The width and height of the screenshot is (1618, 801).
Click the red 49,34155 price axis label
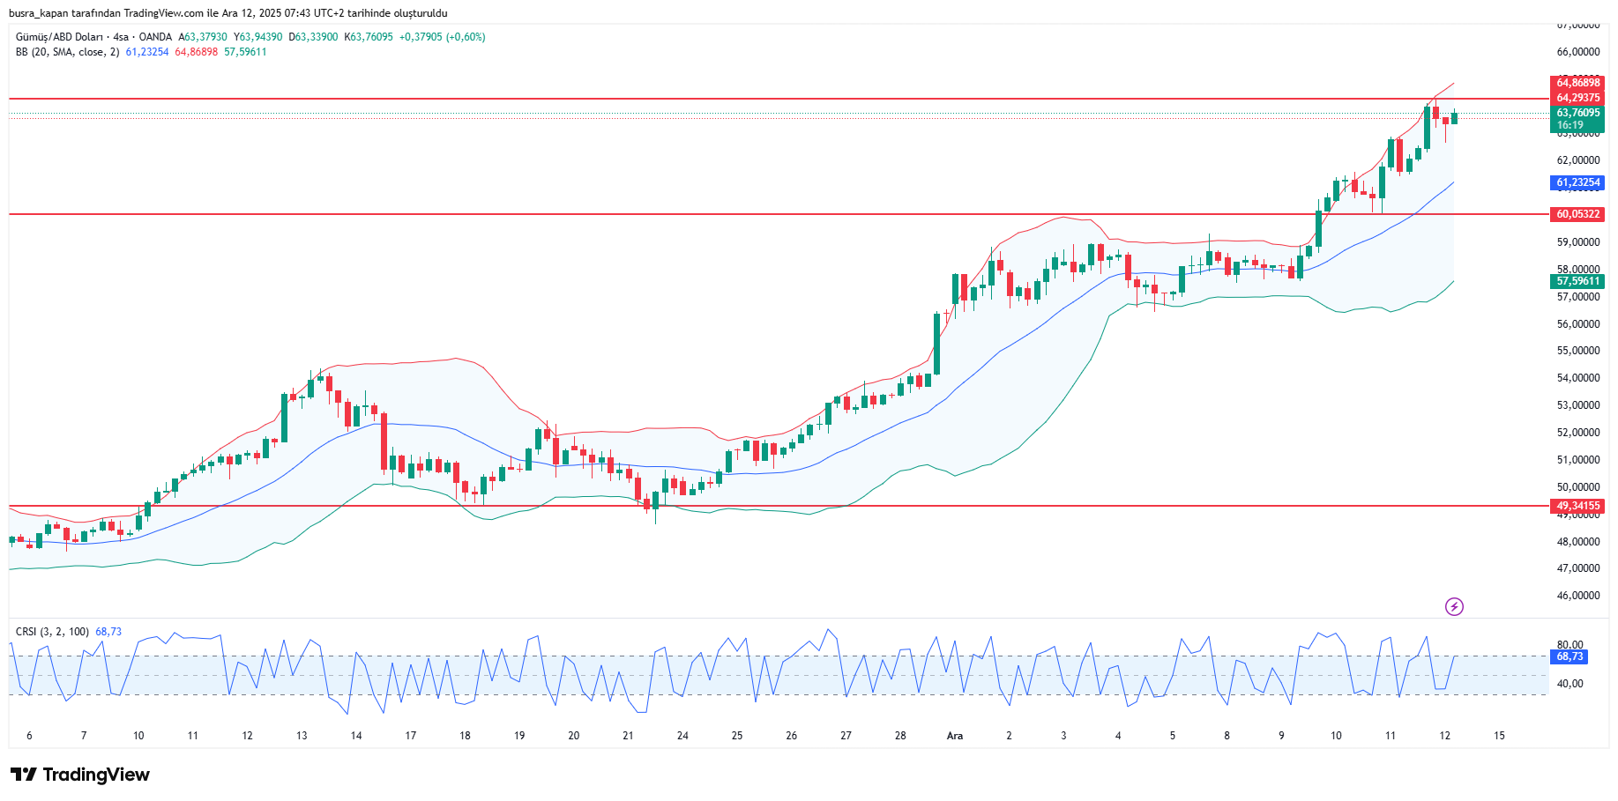pyautogui.click(x=1577, y=506)
